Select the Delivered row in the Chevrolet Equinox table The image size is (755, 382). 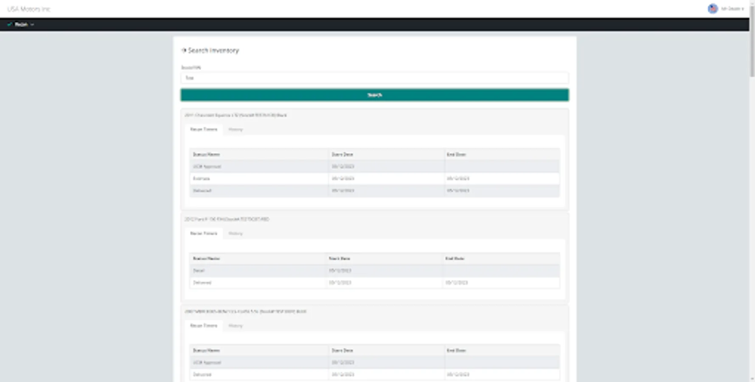(x=374, y=191)
